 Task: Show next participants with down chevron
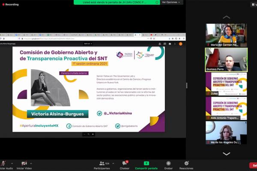[226, 153]
